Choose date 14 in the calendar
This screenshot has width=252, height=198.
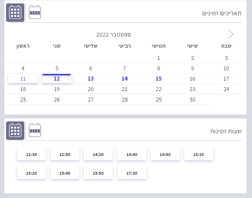pyautogui.click(x=125, y=79)
